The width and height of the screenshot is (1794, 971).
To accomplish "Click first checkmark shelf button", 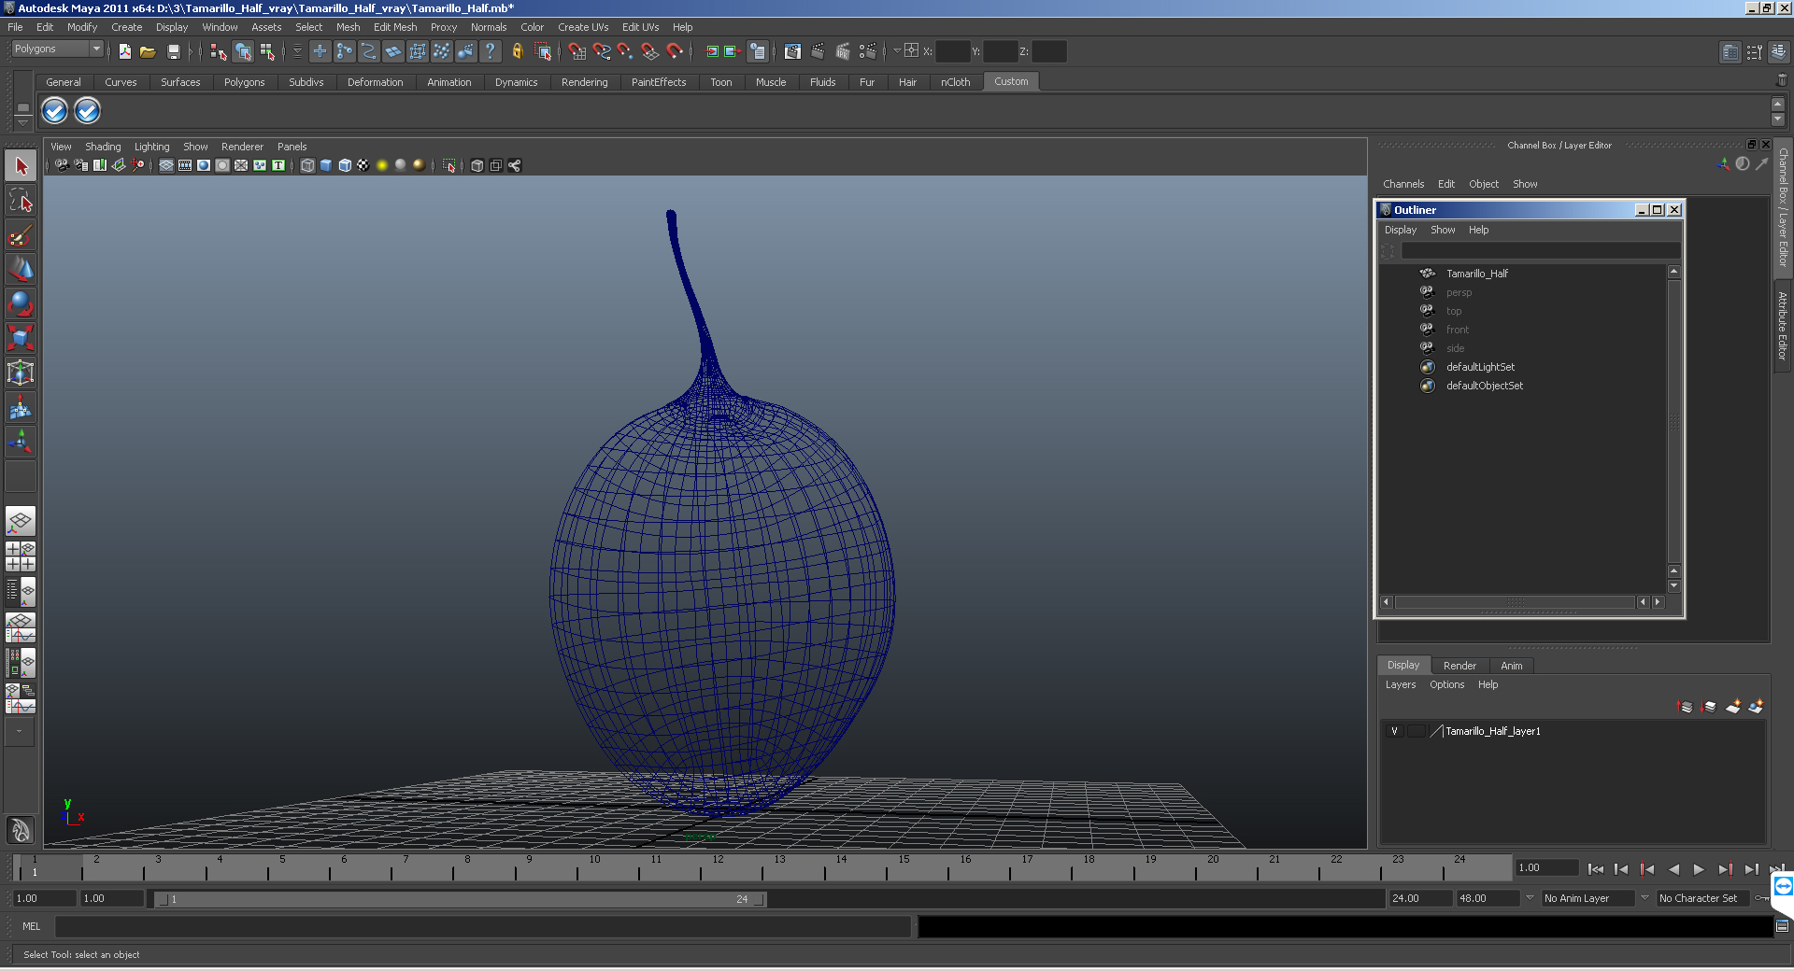I will (55, 111).
